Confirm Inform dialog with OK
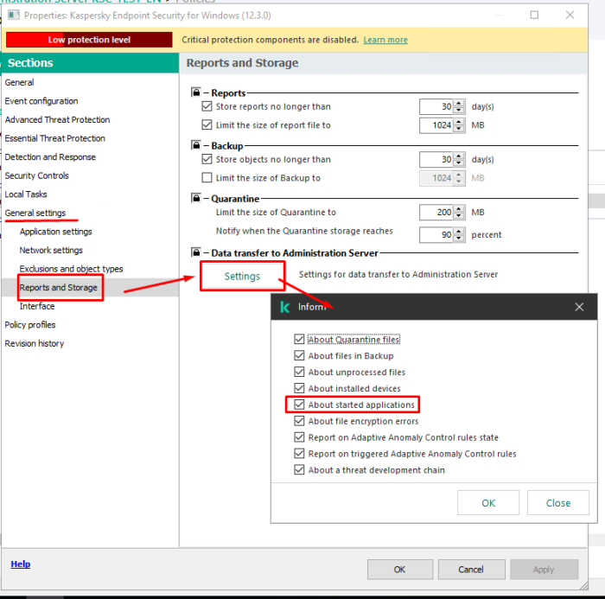605x599 pixels. click(x=488, y=502)
